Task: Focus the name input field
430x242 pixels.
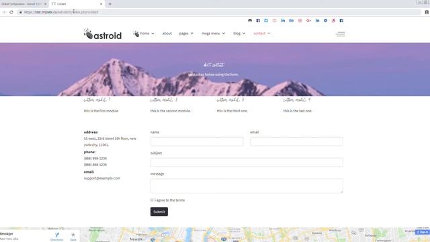Action: (197, 142)
